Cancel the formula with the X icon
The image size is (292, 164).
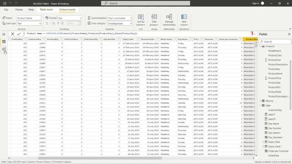click(12, 34)
